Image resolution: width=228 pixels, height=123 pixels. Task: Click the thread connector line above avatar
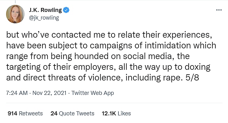[x=15, y=1]
